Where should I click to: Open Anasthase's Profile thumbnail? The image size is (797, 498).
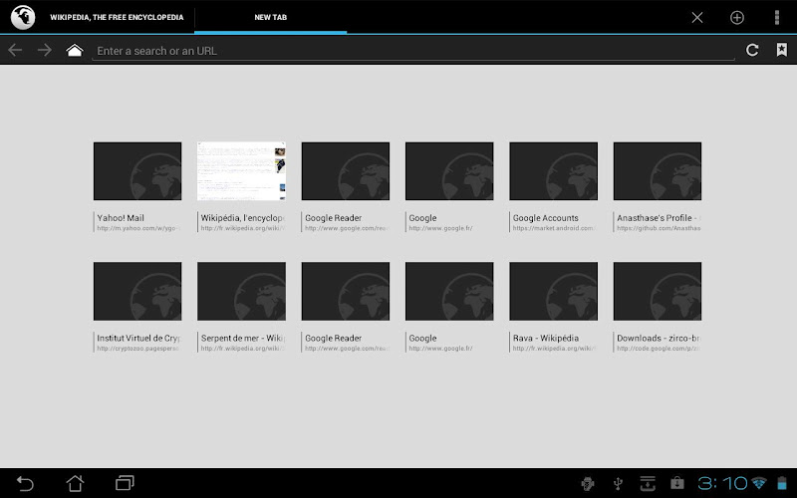pyautogui.click(x=658, y=171)
